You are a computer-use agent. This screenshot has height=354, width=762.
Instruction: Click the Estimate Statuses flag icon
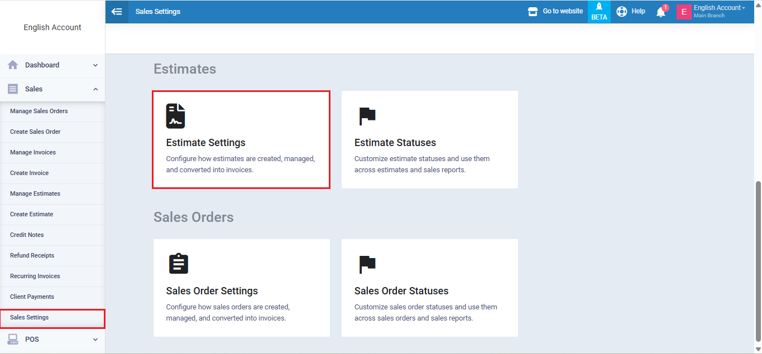coord(367,116)
